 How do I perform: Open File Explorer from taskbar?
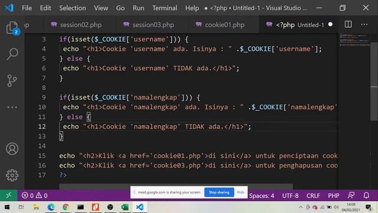(x=36, y=207)
